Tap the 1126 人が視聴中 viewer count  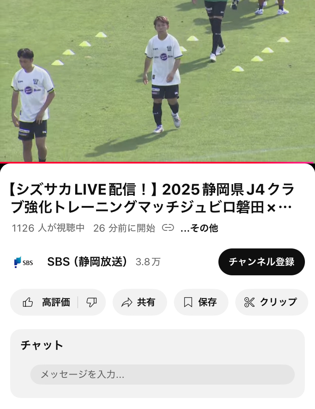coord(48,228)
